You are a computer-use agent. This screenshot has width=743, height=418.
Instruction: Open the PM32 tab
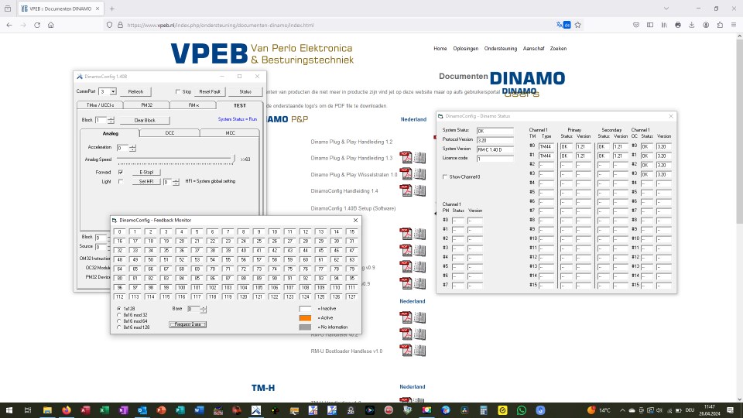tap(147, 104)
